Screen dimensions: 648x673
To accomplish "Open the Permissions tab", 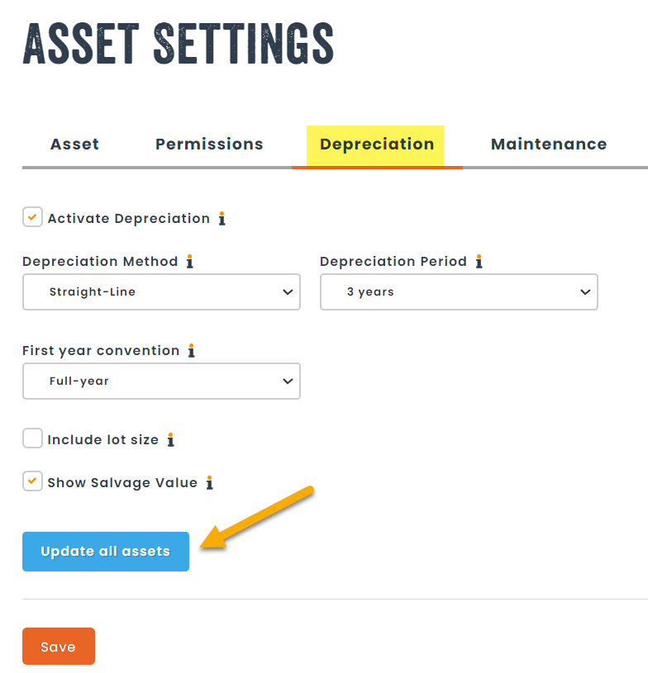I will click(x=209, y=145).
